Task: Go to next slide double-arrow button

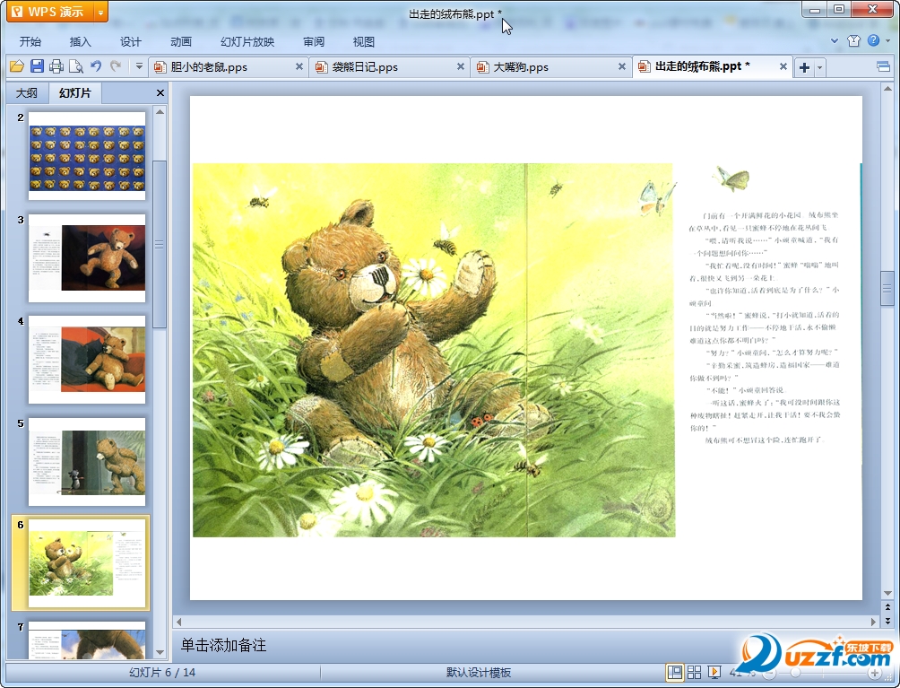Action: click(x=887, y=621)
